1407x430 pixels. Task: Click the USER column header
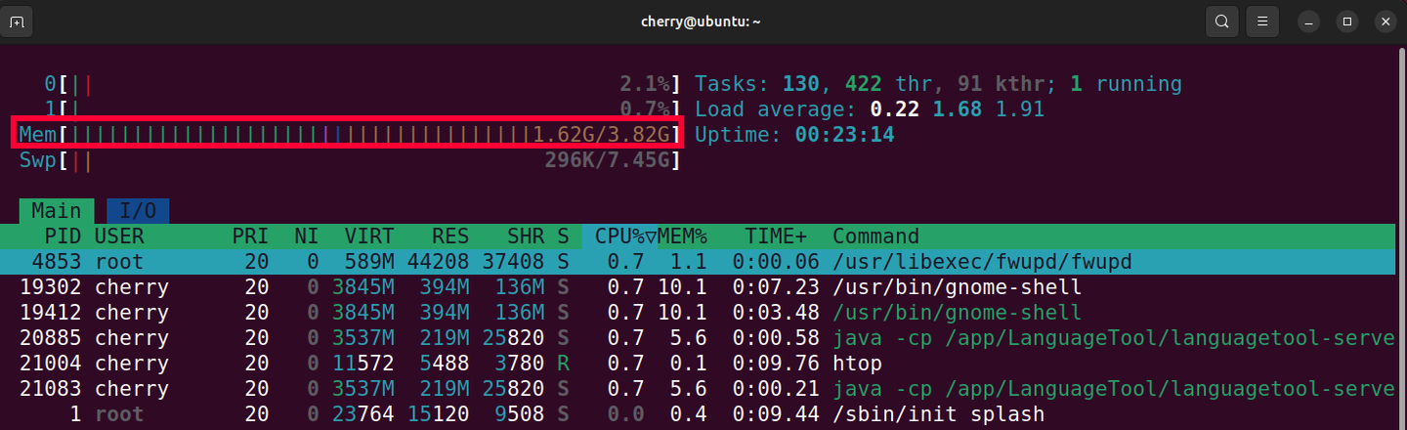click(x=119, y=236)
